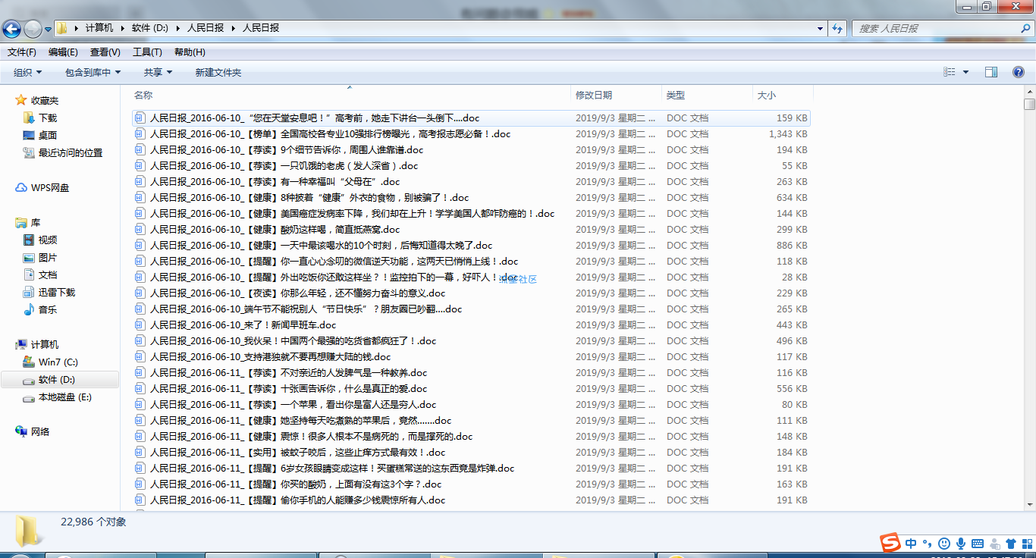
Task: Open the recent pages dropdown arrow
Action: [x=49, y=30]
